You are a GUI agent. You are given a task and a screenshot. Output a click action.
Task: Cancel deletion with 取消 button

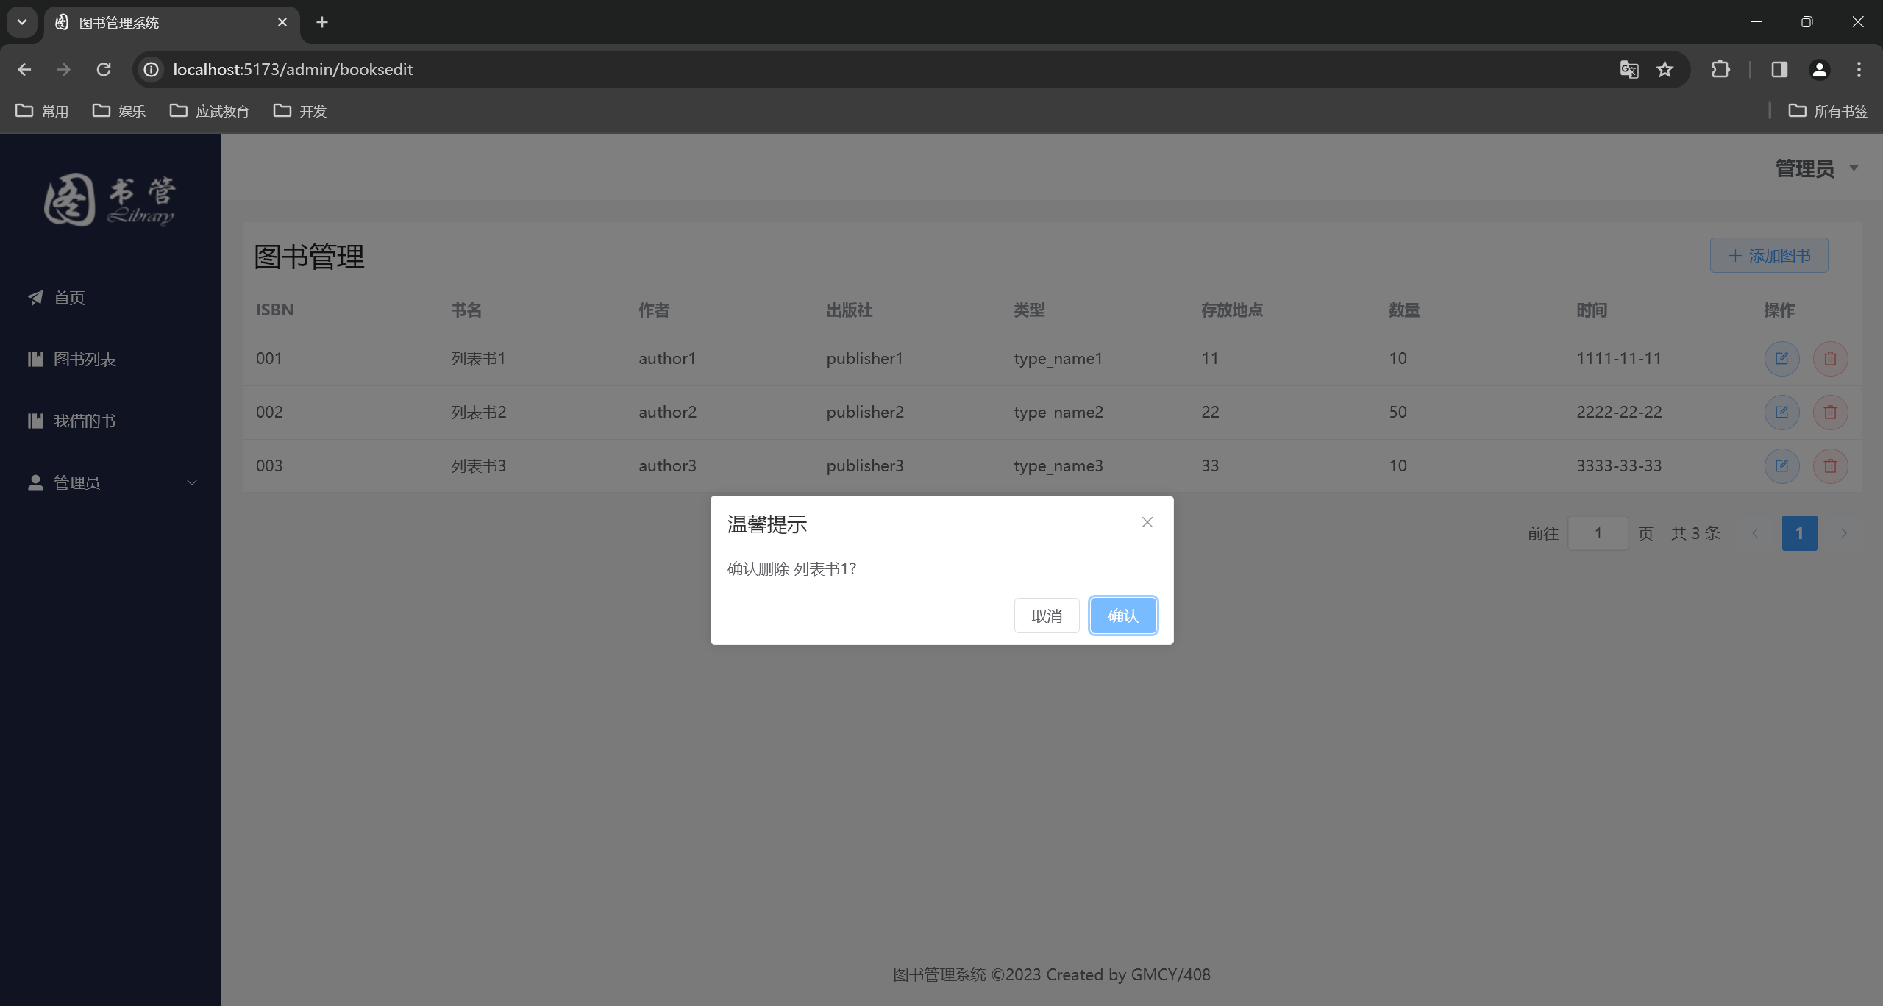pos(1047,616)
